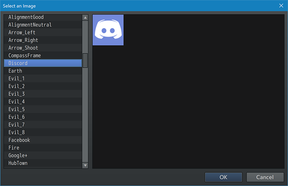
Task: Select the AlignmentNeutral list entry
Action: 43,25
